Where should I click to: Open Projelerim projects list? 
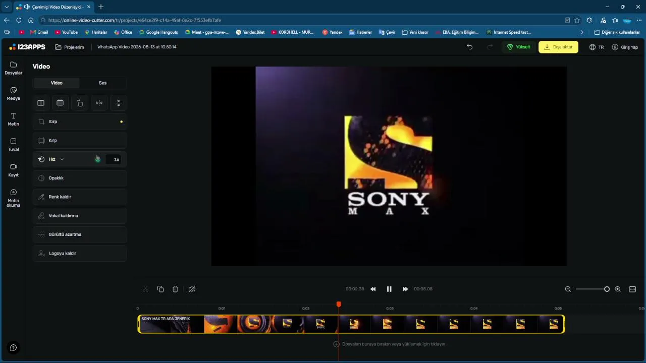pos(70,47)
